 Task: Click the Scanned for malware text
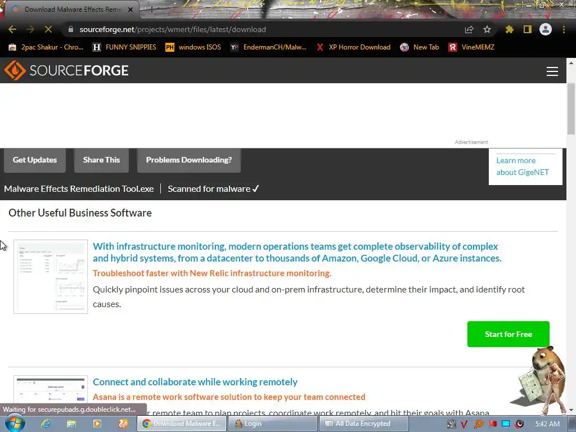click(213, 189)
